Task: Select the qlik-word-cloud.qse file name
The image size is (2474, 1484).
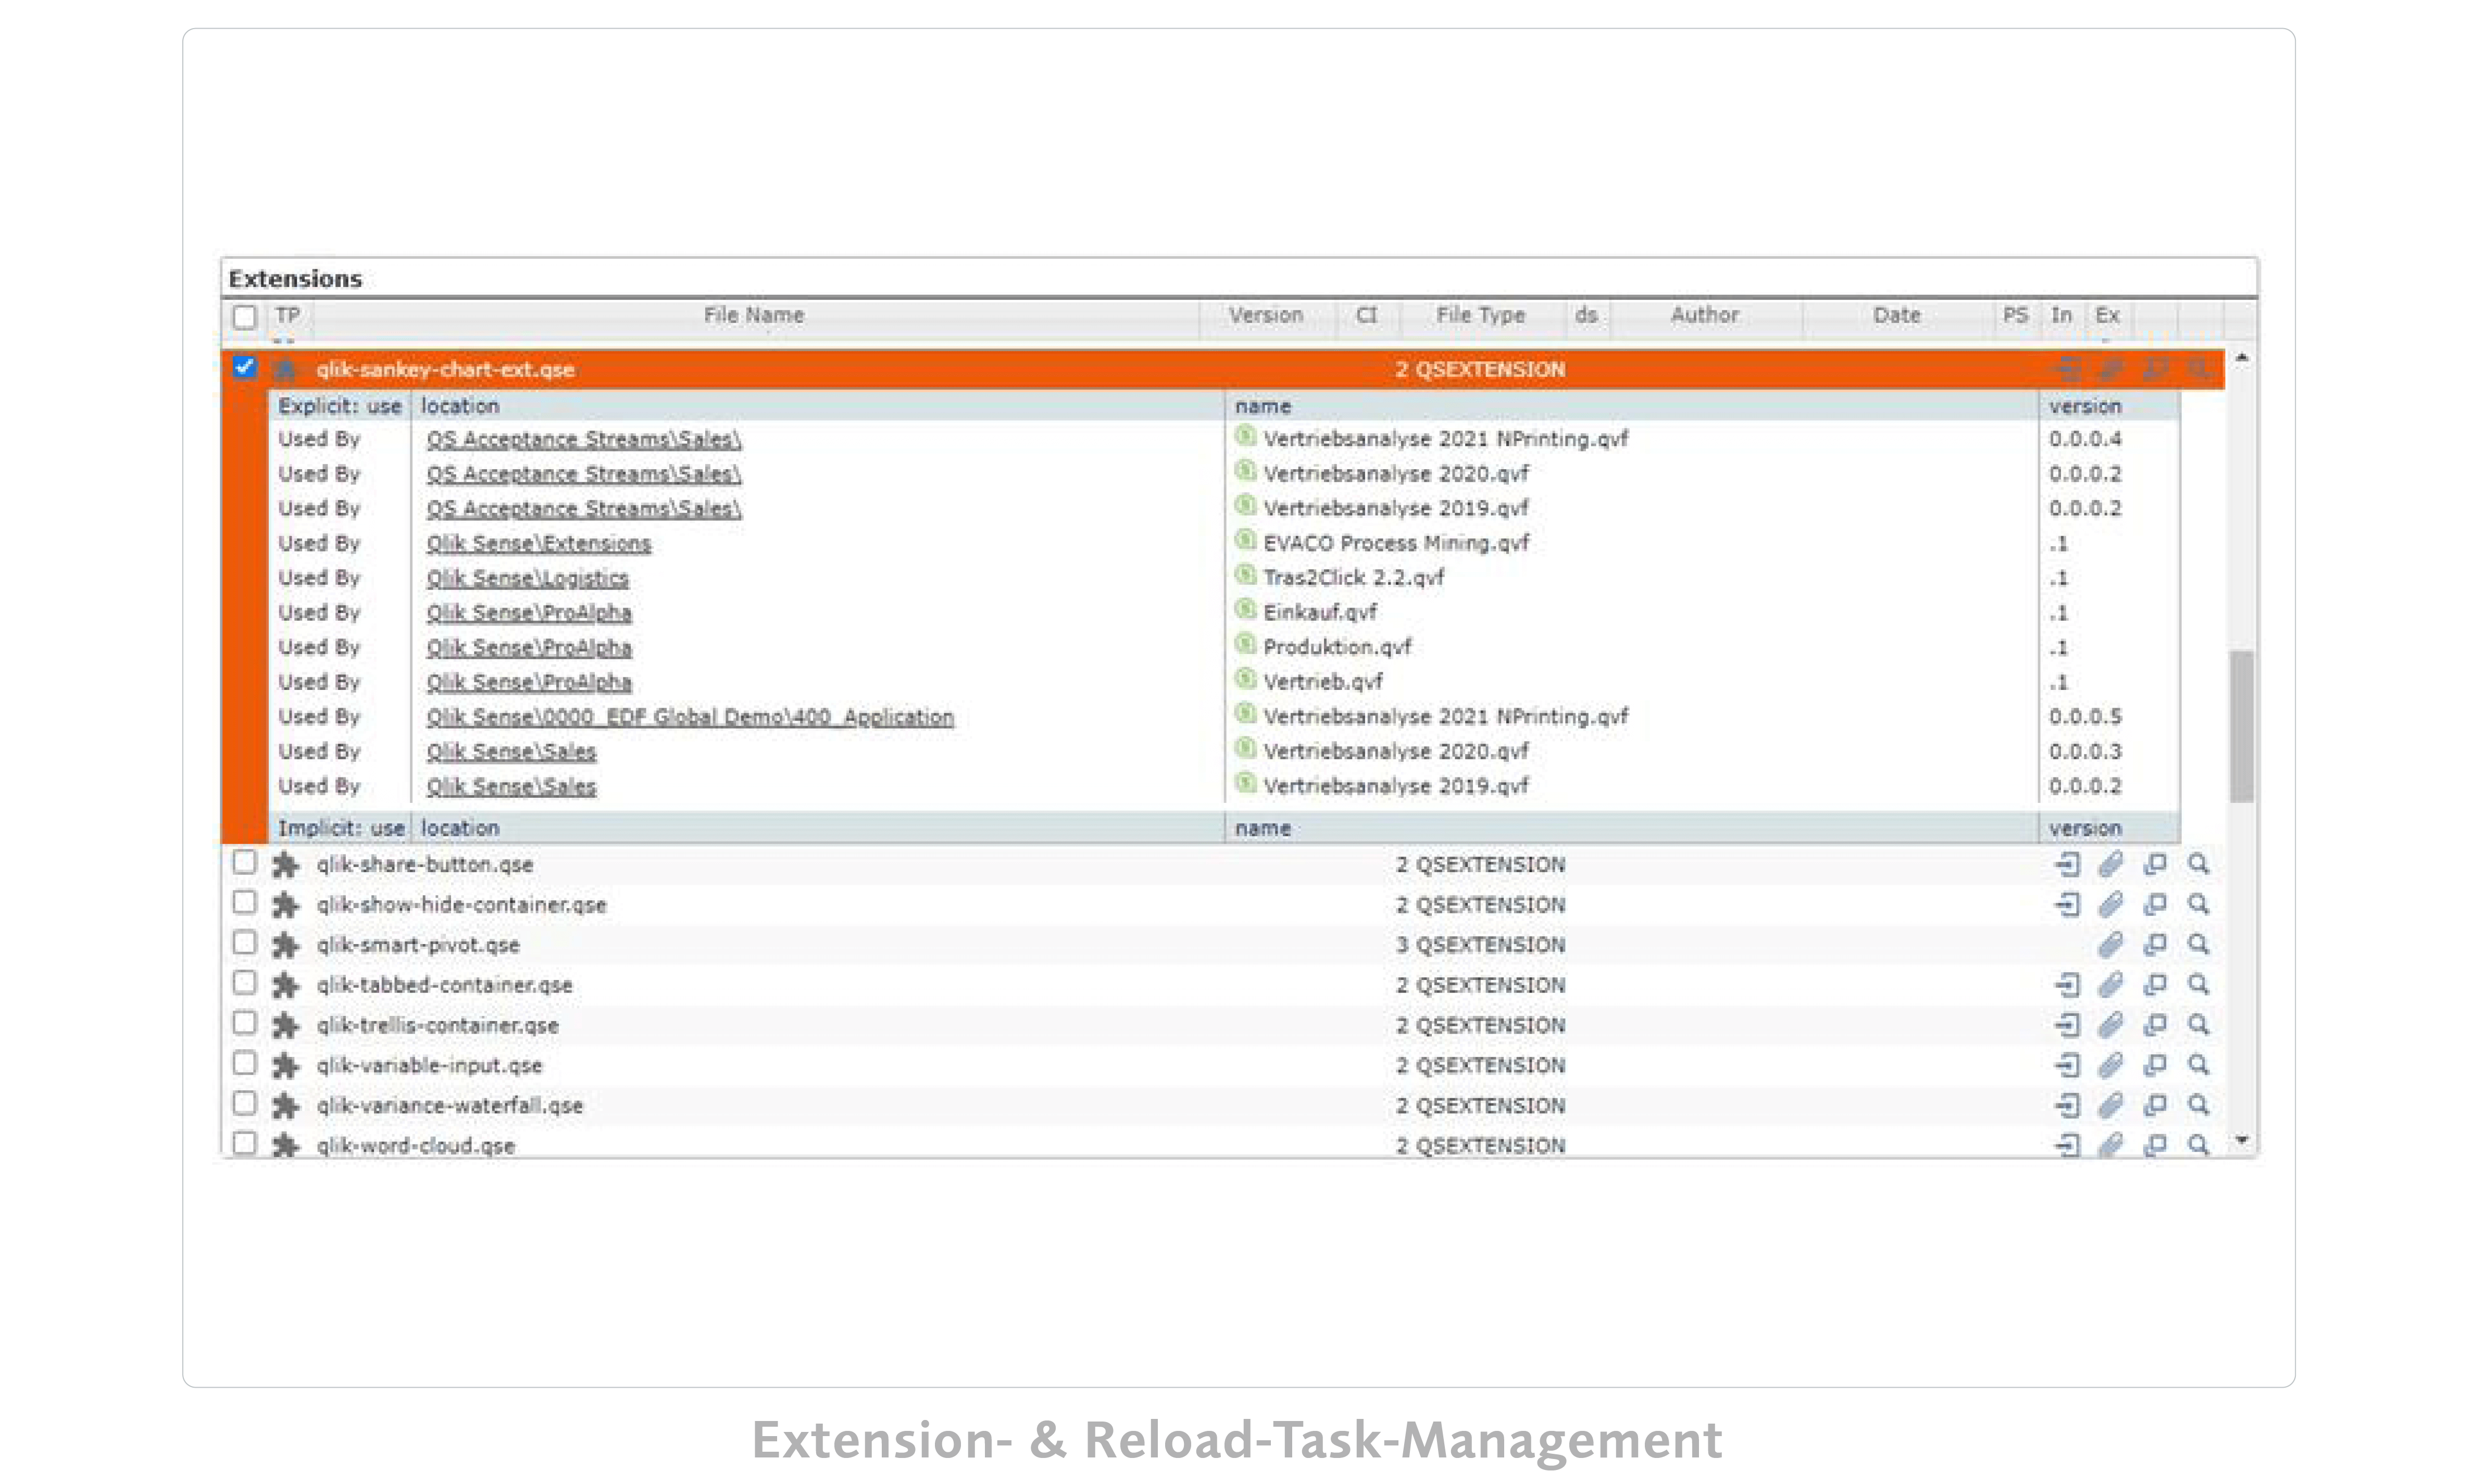Action: (416, 1146)
